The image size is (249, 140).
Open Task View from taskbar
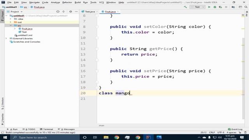[95, 137]
